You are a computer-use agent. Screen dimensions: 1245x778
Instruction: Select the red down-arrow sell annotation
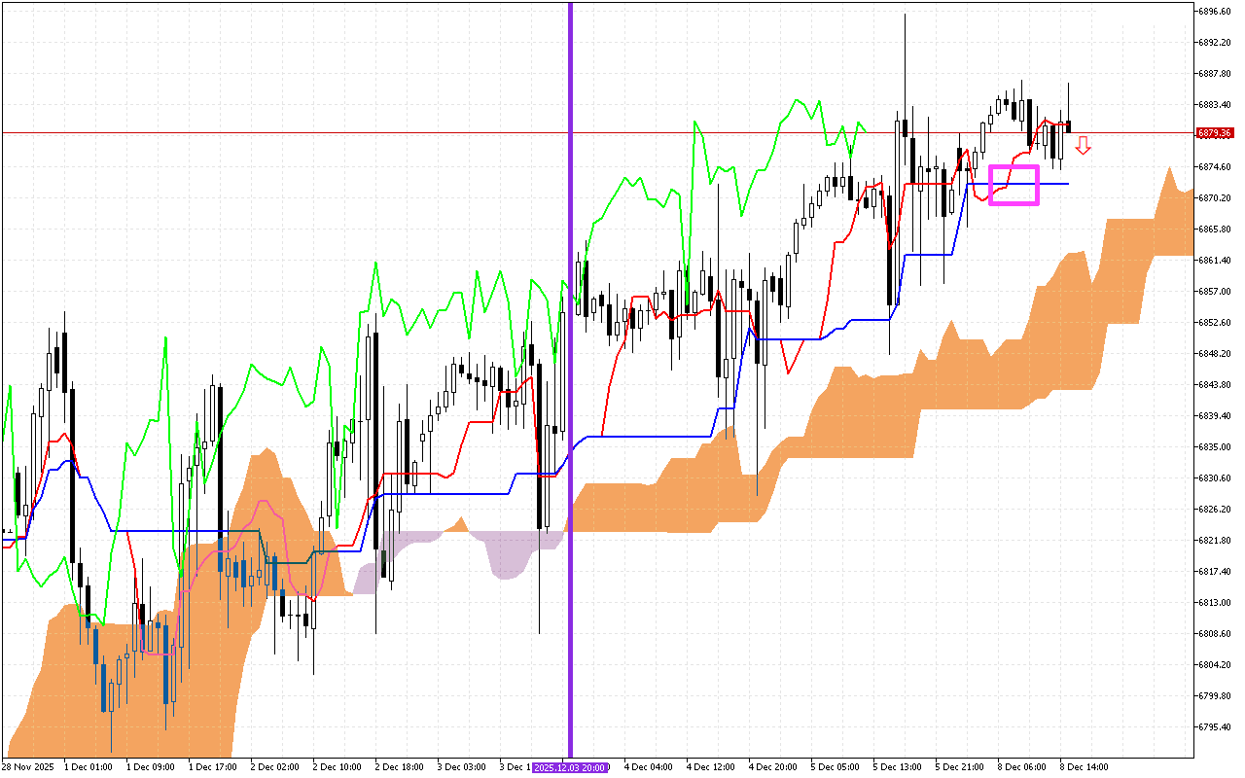(x=1083, y=144)
